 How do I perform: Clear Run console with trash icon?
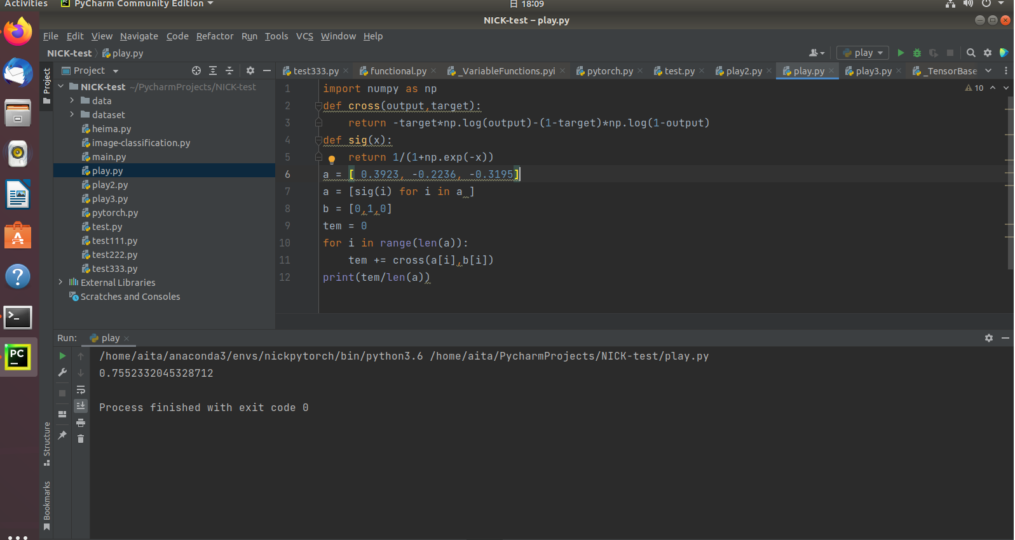pos(81,439)
